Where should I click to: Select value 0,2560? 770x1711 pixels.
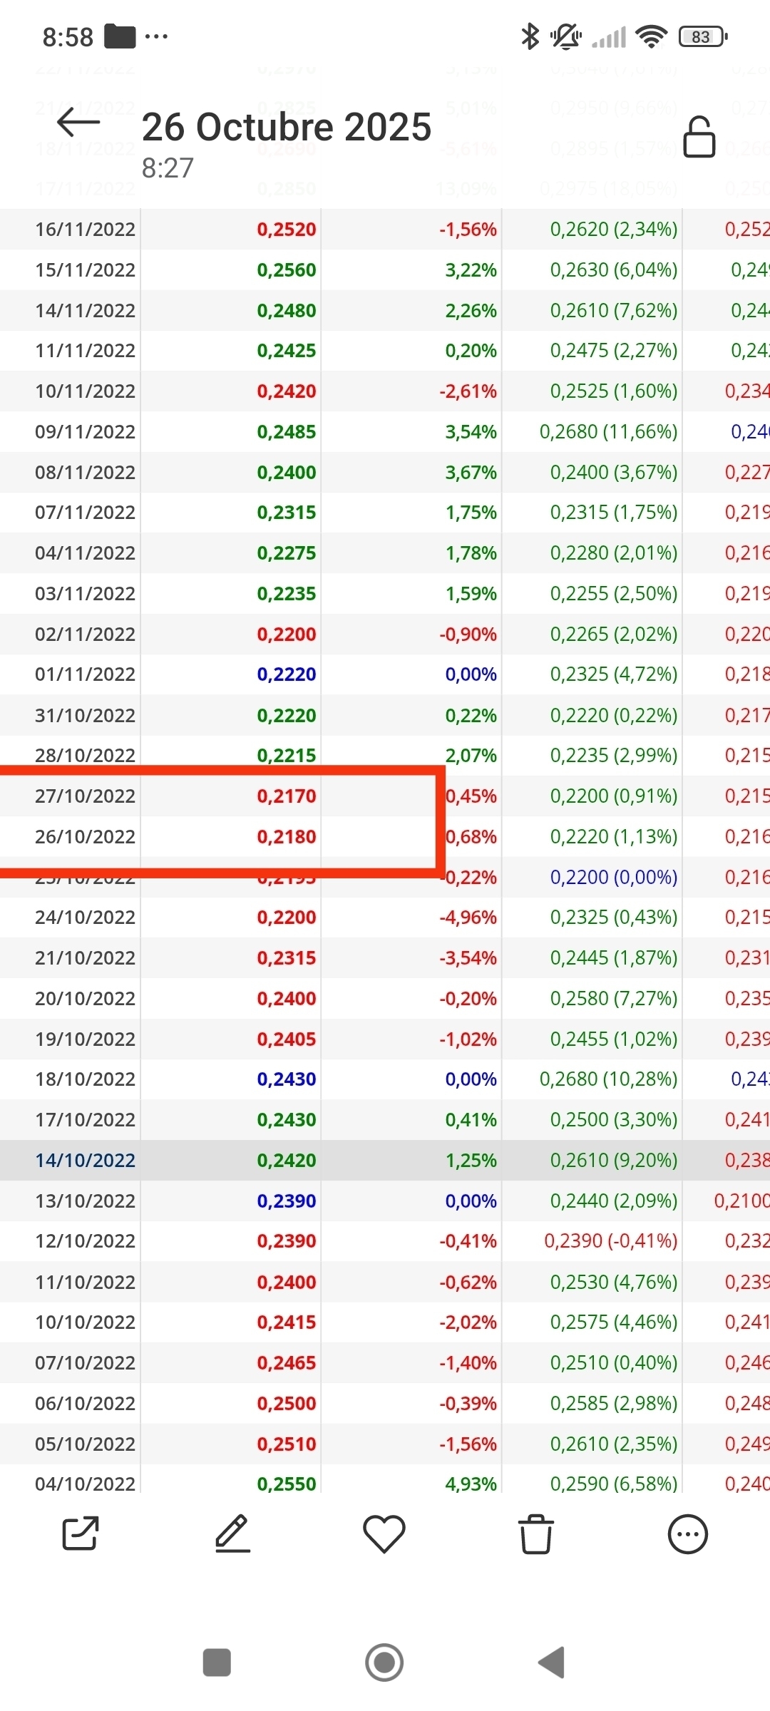tap(287, 270)
